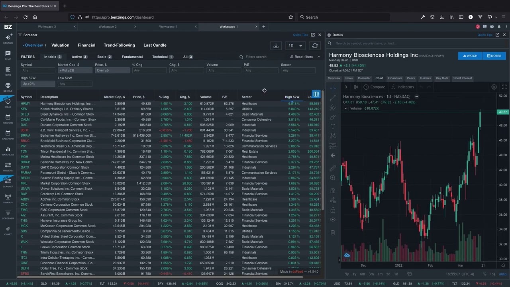Viewport: 510px width, 287px height.
Task: Collapse the Volume indicator legend chevron
Action: coord(345,108)
